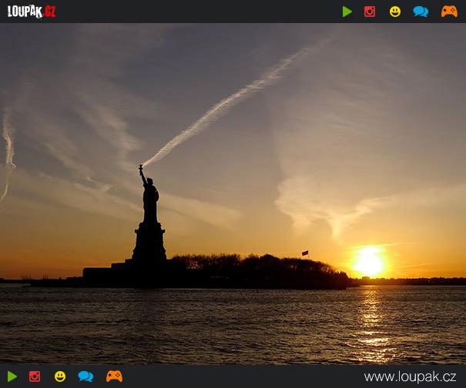Open the blue chat bubbles icon in the bottom bar
The image size is (466, 388).
click(x=85, y=376)
